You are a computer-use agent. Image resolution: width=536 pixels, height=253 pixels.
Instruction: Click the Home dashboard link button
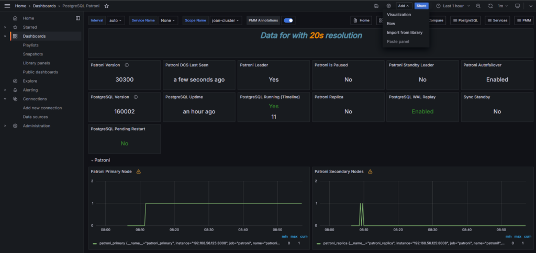click(361, 20)
